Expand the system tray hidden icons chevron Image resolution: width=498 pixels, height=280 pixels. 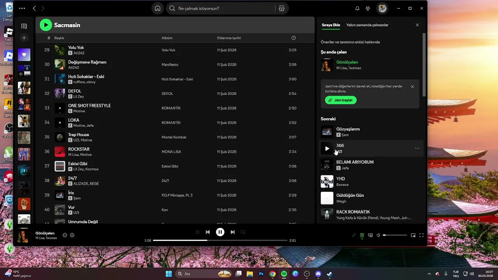429,274
